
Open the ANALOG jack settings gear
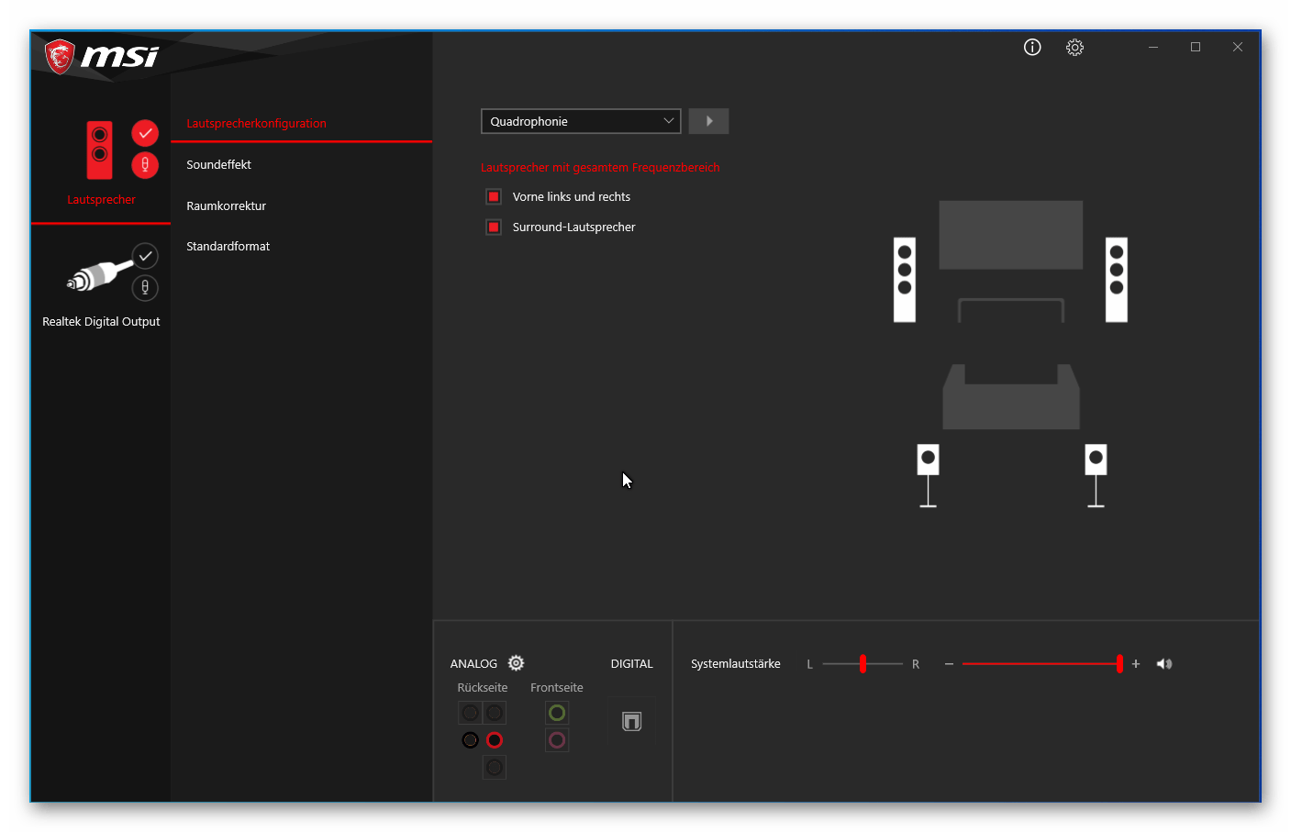(x=516, y=662)
